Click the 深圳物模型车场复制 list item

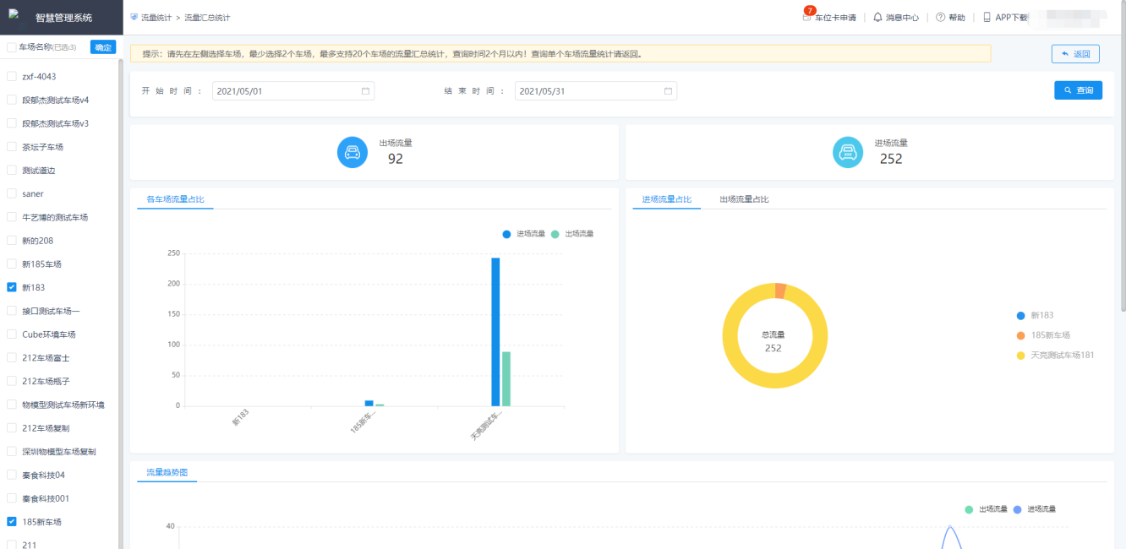click(59, 452)
